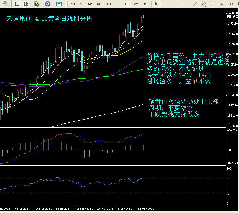Click the 1388.90 price axis label

point(233,75)
